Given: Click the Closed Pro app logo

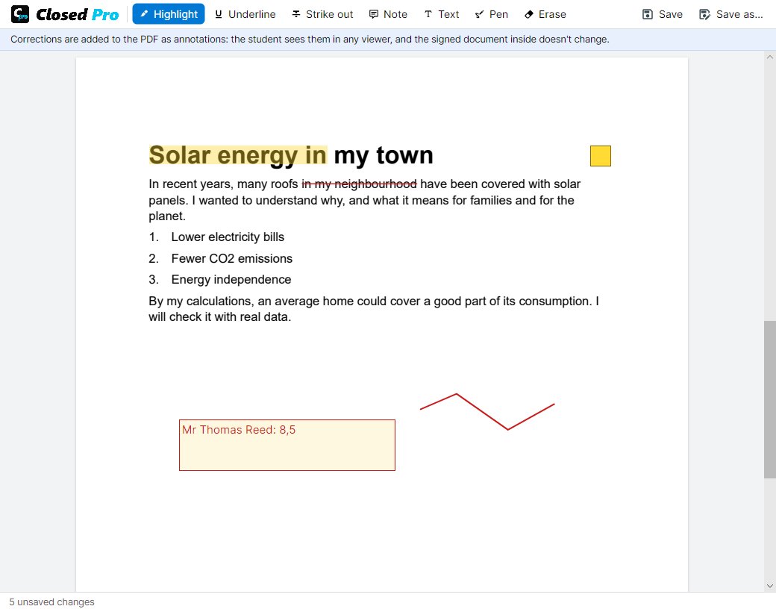Looking at the screenshot, I should (65, 14).
